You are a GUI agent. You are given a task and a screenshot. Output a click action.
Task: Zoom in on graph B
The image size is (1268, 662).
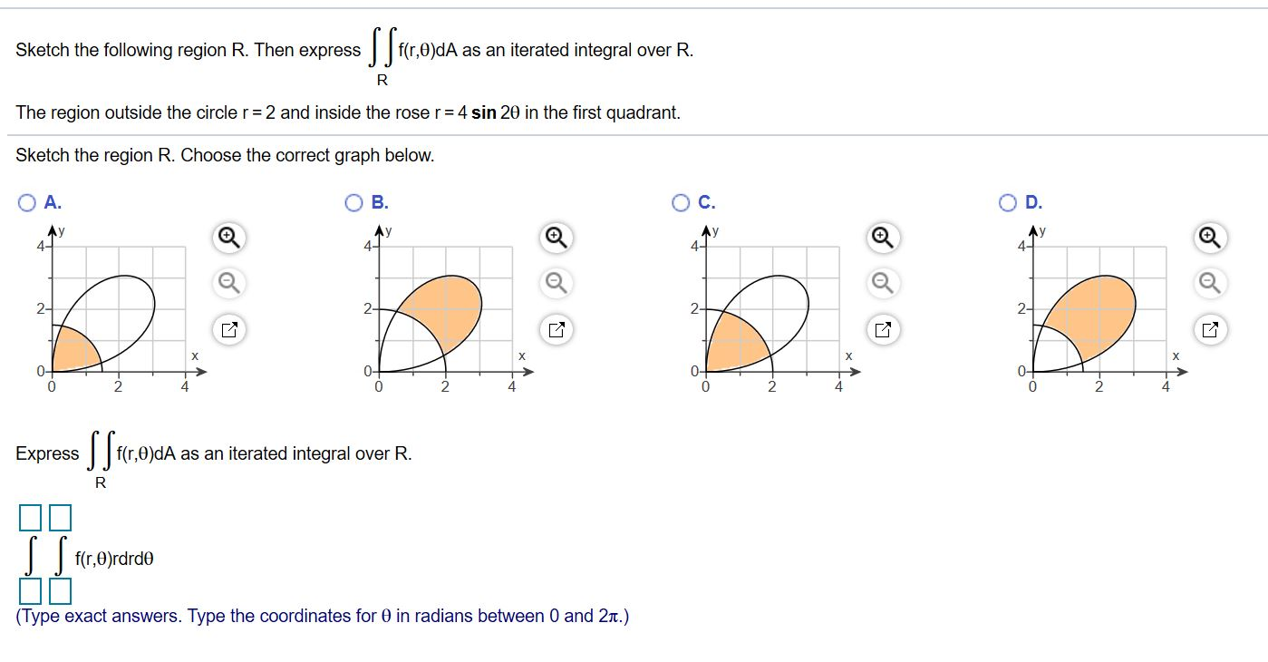[x=557, y=237]
